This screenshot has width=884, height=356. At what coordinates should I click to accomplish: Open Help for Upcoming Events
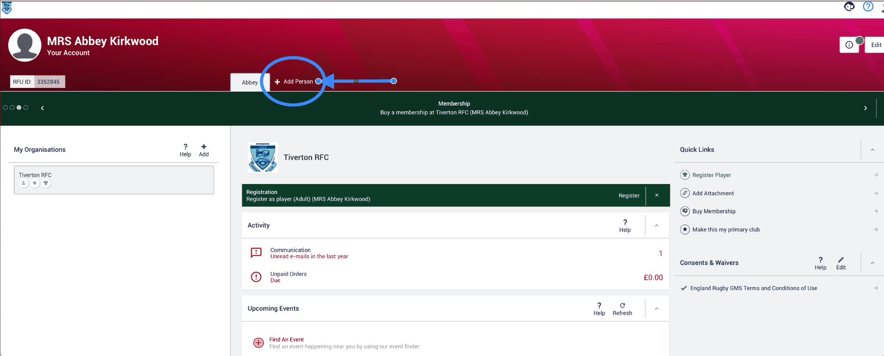coord(599,309)
